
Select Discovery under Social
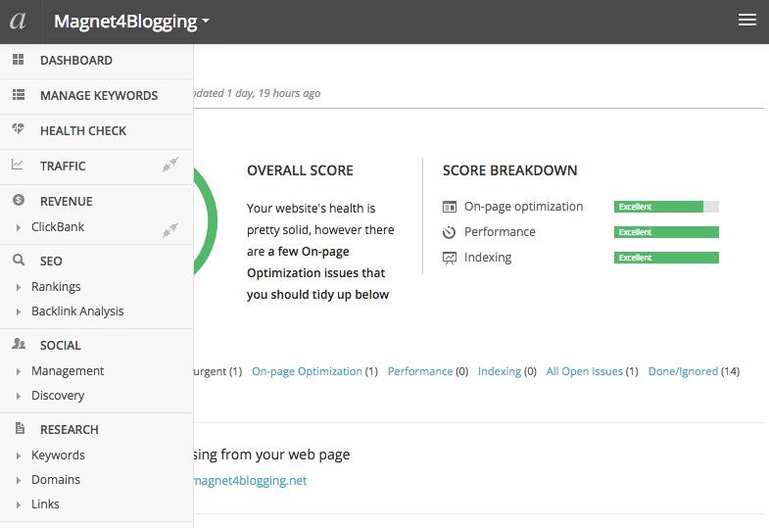tap(58, 396)
